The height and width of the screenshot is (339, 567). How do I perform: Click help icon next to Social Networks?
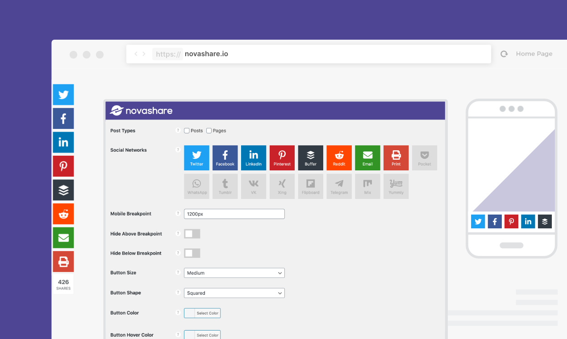178,150
